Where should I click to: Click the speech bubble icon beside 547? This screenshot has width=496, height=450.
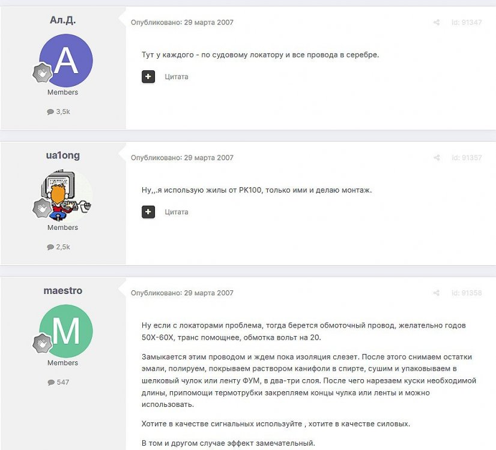pos(51,382)
